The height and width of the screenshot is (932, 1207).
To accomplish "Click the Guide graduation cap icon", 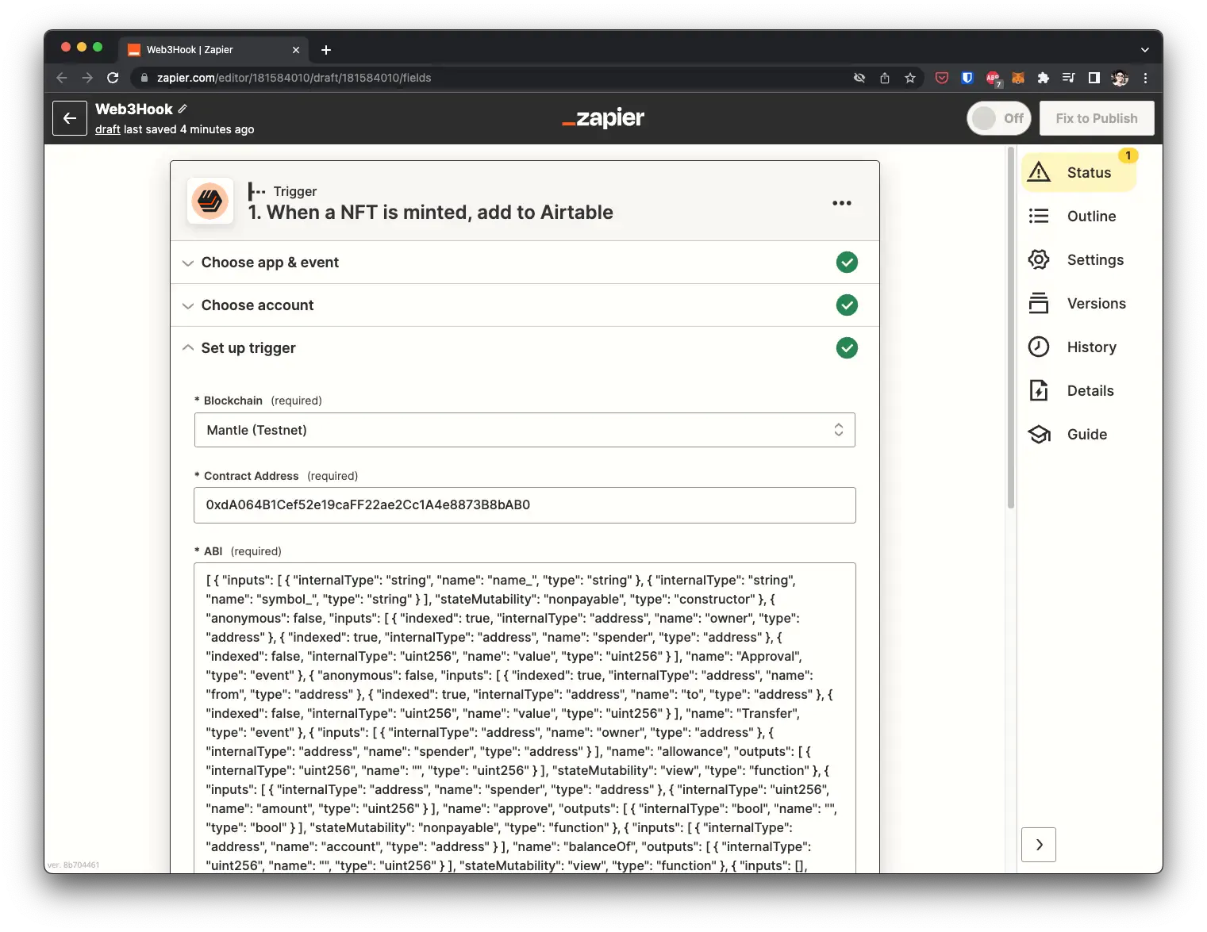I will coord(1039,434).
